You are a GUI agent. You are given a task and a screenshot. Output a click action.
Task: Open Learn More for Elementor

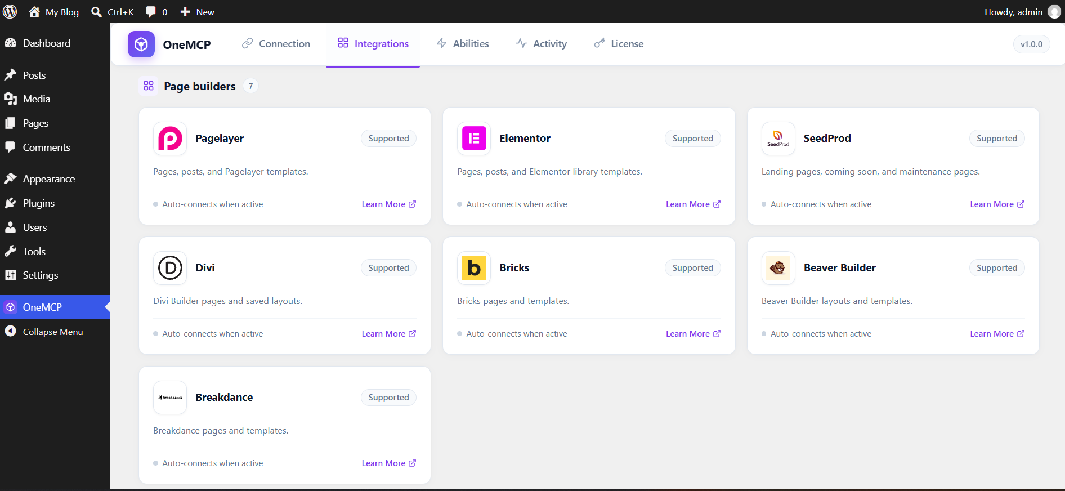click(x=693, y=204)
